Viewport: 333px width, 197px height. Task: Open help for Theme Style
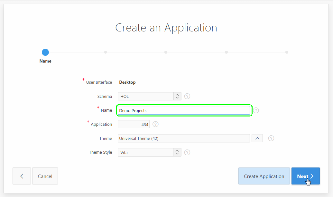click(187, 152)
